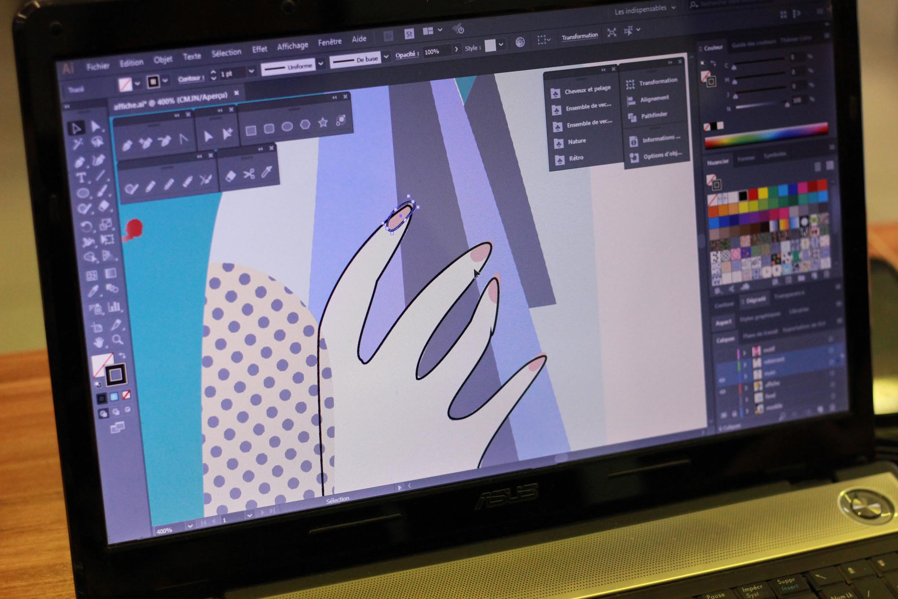Select Add Anchor Point tool in pen panel

pyautogui.click(x=145, y=143)
